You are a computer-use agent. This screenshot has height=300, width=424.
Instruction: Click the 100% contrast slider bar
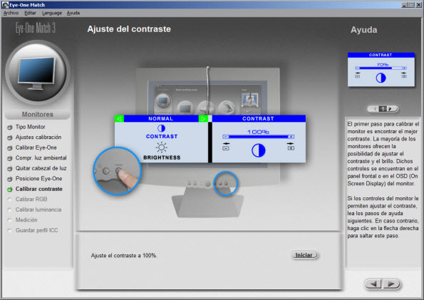(258, 137)
